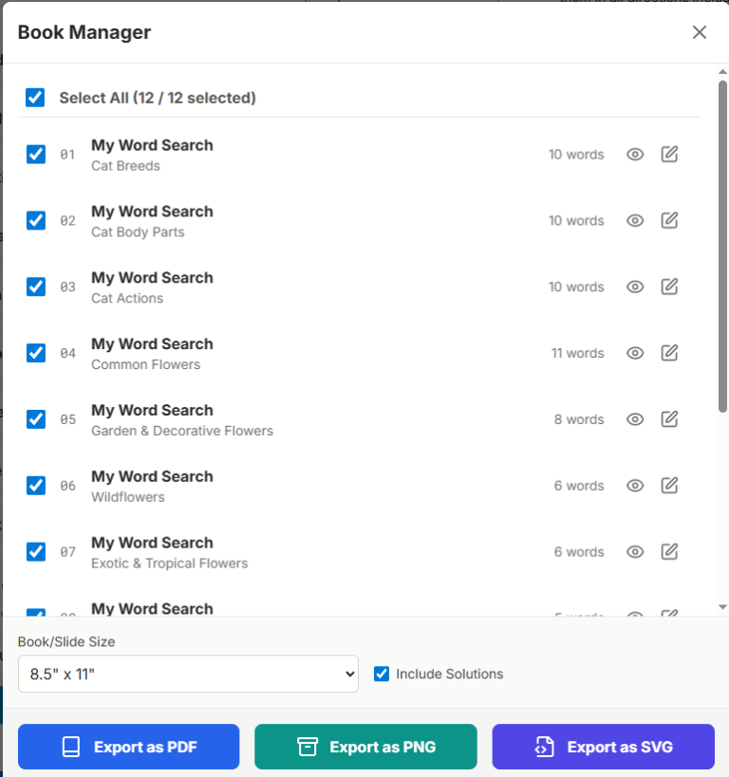Uncheck puzzle 06 Wildflowers checkbox

pos(36,486)
